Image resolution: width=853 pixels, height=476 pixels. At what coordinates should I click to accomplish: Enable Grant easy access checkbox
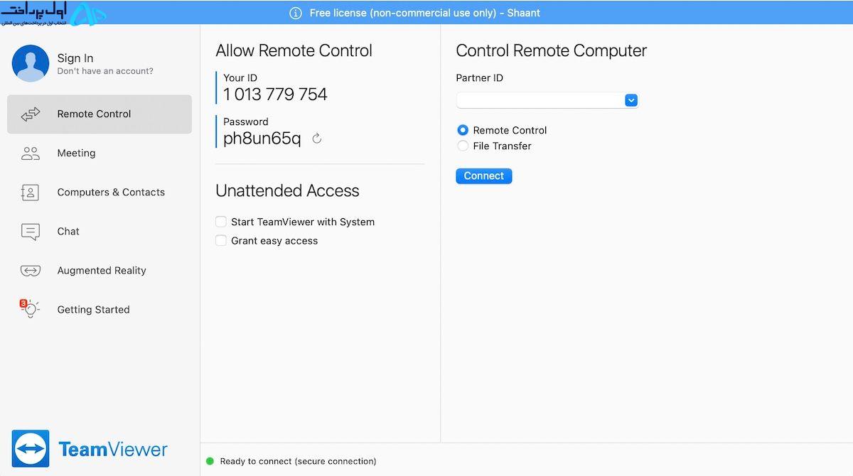coord(221,241)
